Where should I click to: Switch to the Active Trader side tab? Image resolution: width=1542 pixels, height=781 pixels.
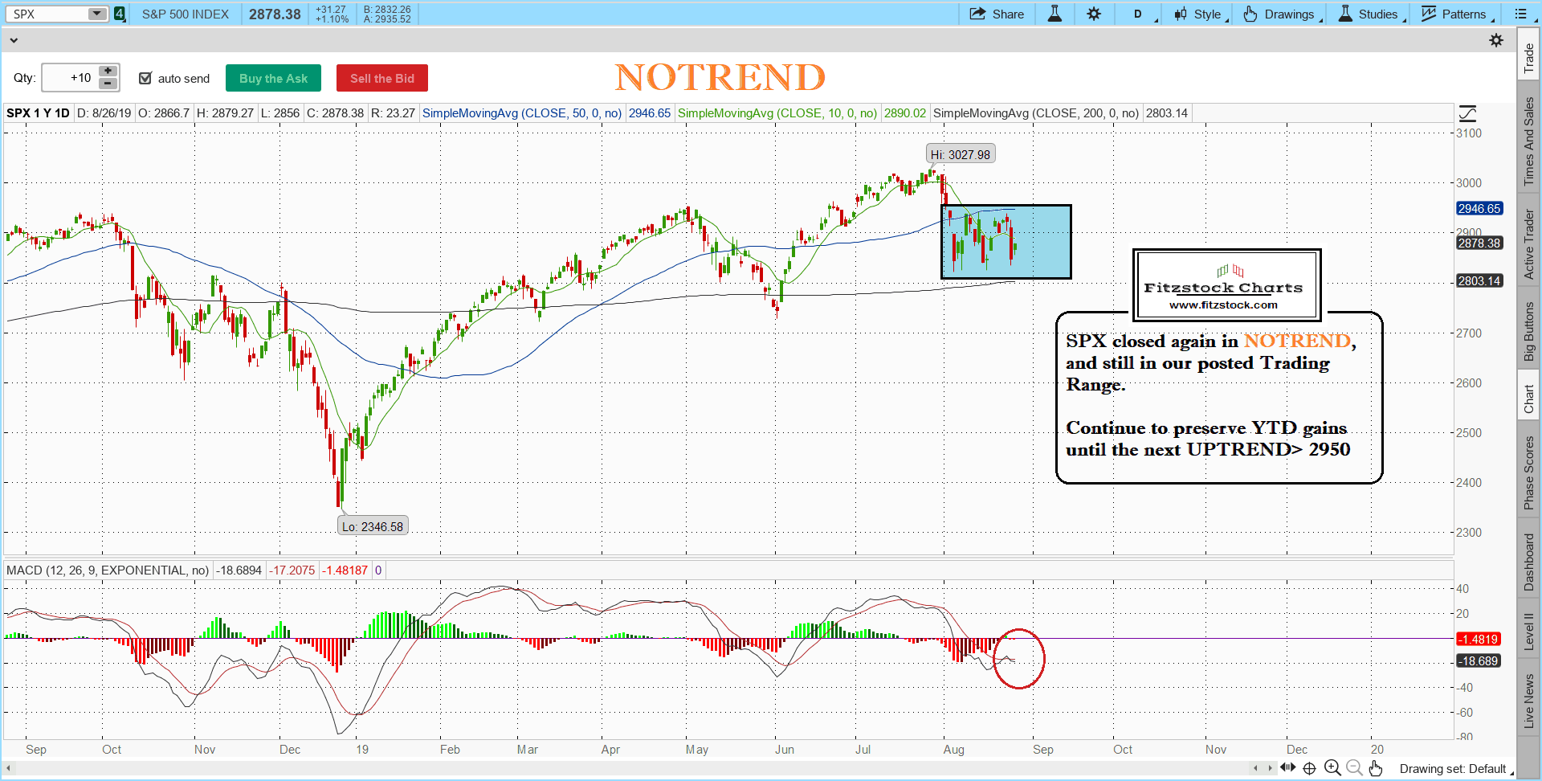[1528, 244]
